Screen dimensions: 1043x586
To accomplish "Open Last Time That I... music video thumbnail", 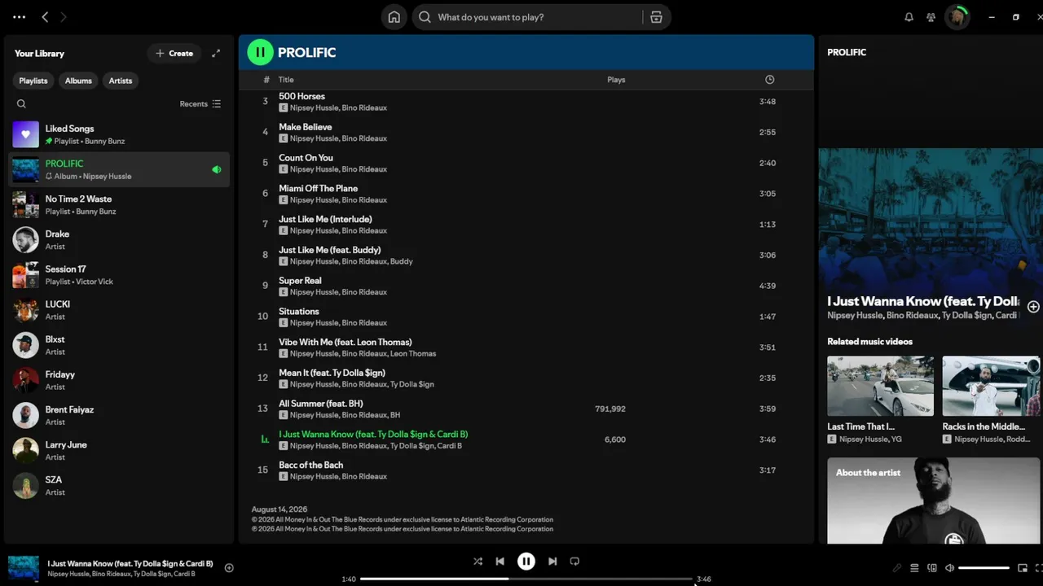I will (880, 386).
